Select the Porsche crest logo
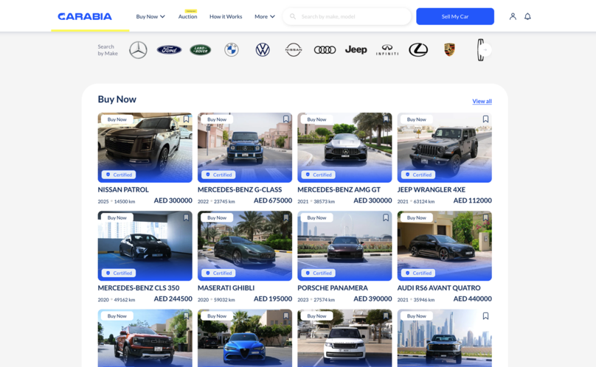596x367 pixels. [x=449, y=50]
